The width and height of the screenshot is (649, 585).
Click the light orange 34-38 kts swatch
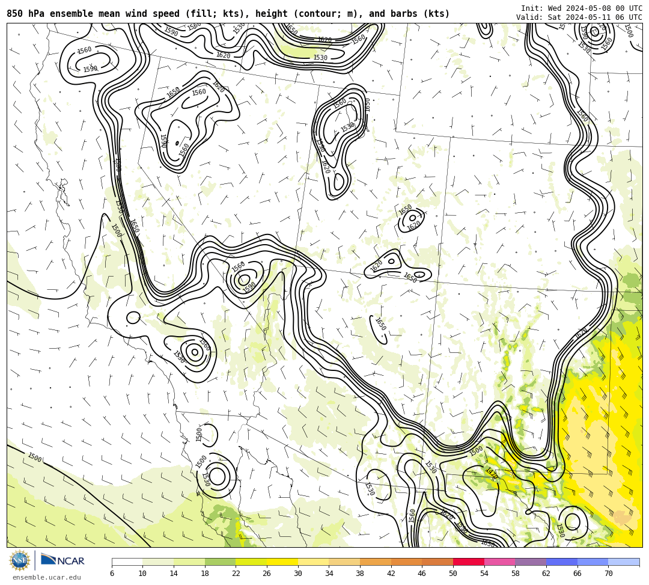click(x=344, y=562)
